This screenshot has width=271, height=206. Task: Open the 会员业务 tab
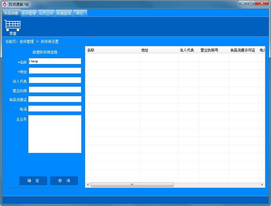[46, 14]
